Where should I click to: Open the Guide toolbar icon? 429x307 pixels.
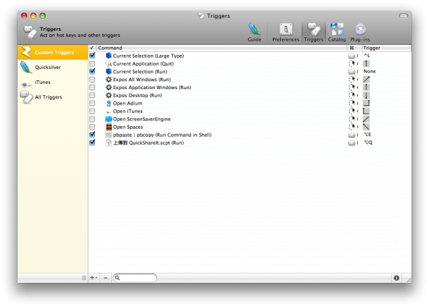point(254,32)
